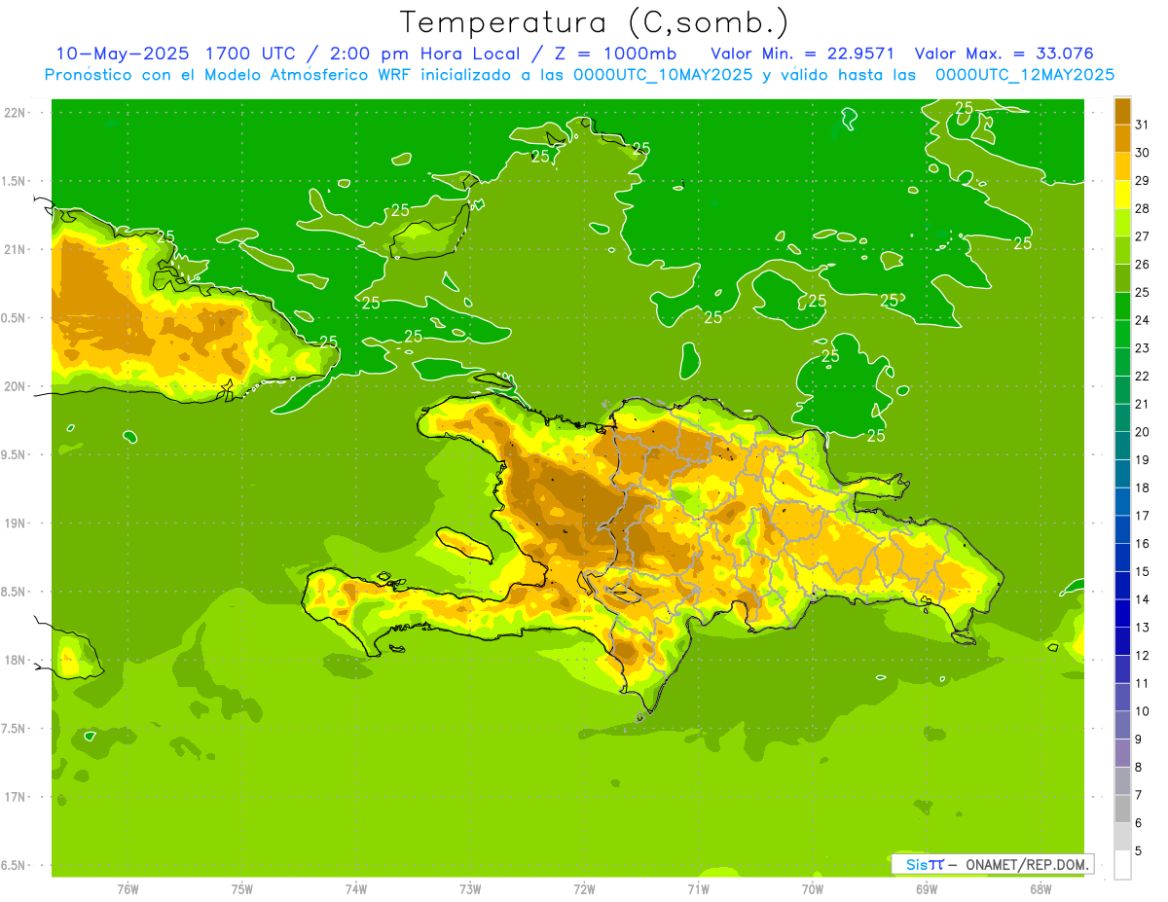Click the white legend swatch below 5
This screenshot has height=902, width=1168.
pos(1122,865)
